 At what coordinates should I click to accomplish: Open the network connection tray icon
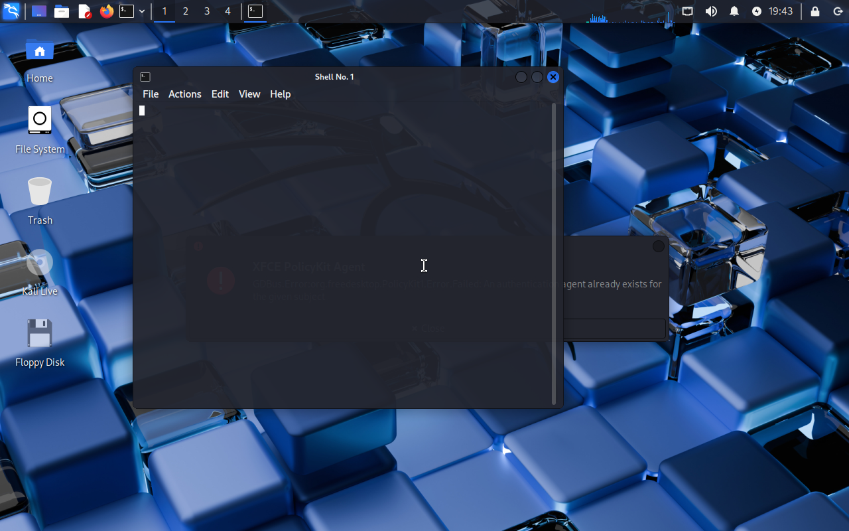click(688, 11)
